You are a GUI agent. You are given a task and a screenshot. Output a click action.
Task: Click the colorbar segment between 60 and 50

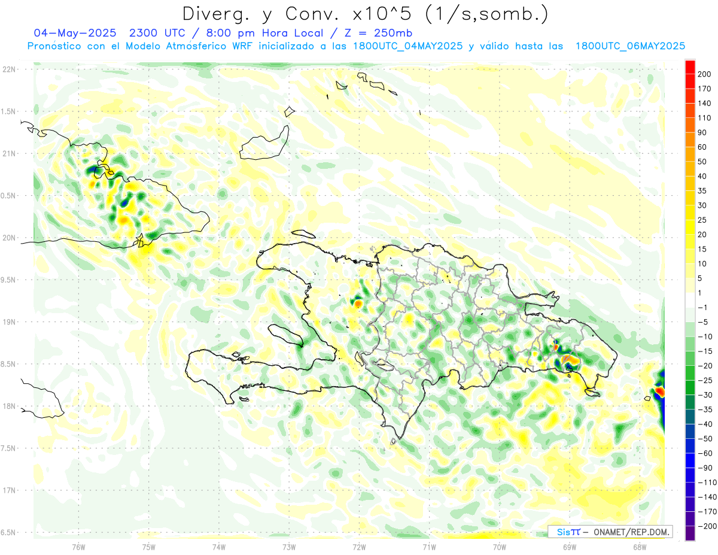[x=690, y=154]
